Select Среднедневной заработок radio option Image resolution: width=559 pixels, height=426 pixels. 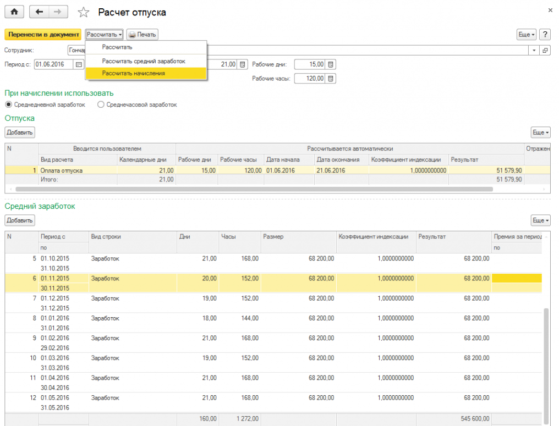[x=8, y=104]
